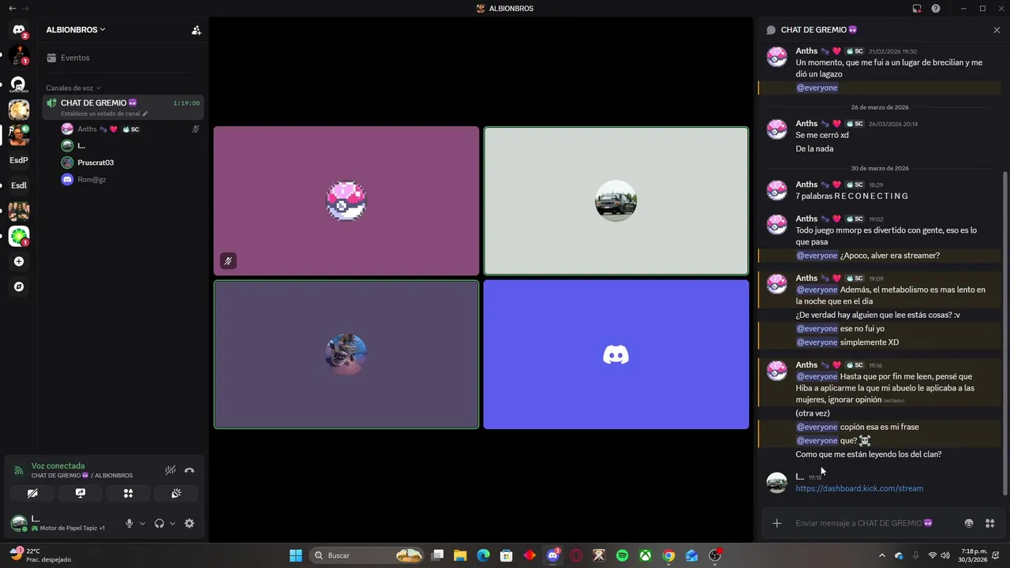This screenshot has width=1010, height=568.
Task: Open the EsdP server in sidebar
Action: click(19, 160)
